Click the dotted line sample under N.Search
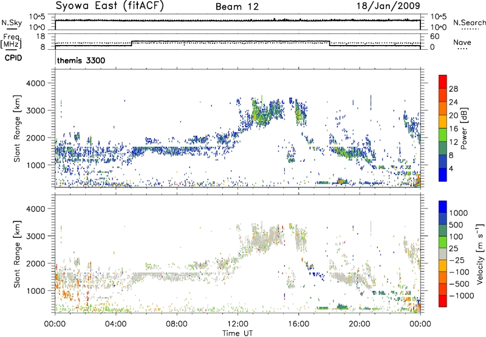This screenshot has width=486, height=337. click(470, 29)
